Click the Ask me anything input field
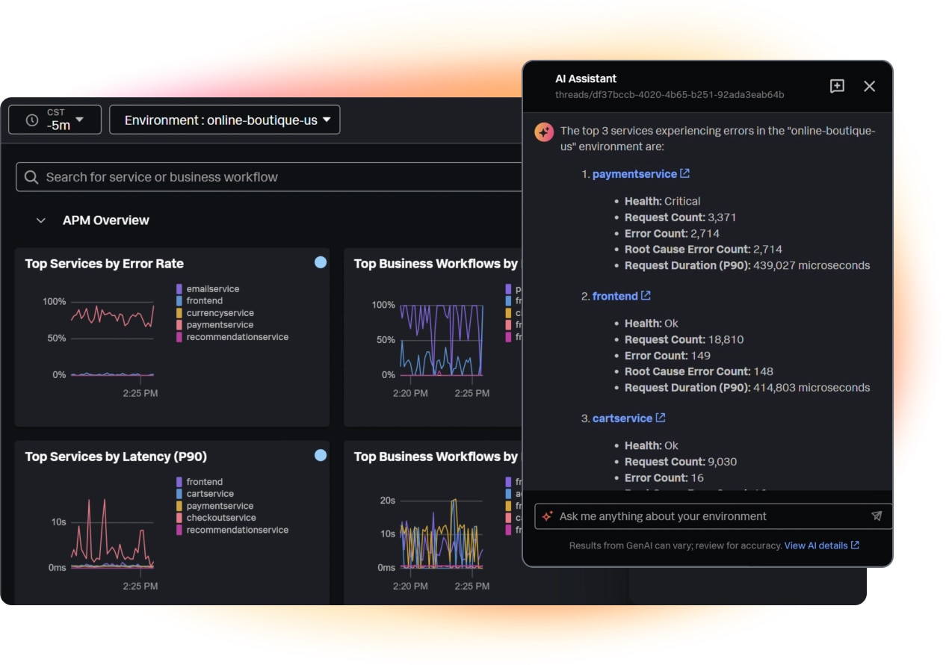This screenshot has width=949, height=665. (x=673, y=516)
